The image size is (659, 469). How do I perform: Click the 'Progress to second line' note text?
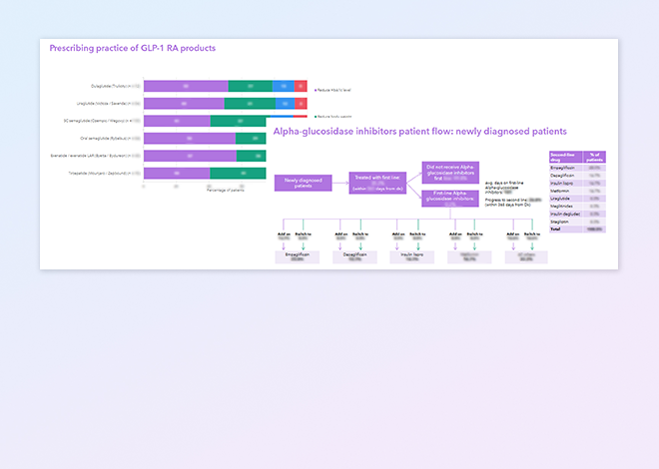point(513,203)
